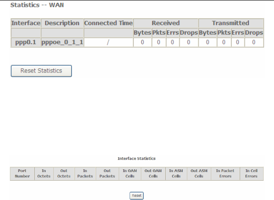Select the ppp0.1 interface cell

coord(26,42)
